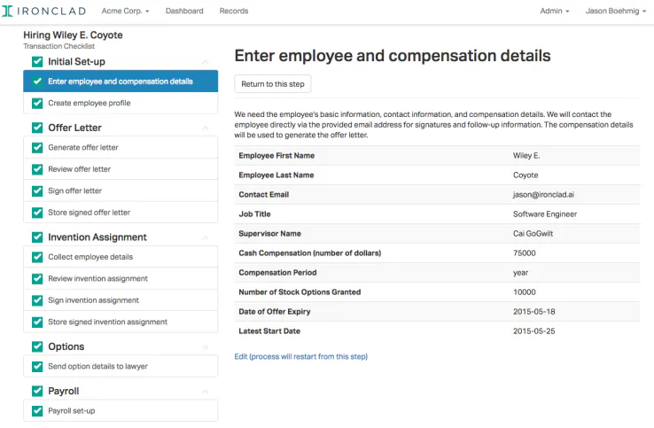This screenshot has height=428, width=654.
Task: Open the Admin dropdown menu
Action: point(555,11)
